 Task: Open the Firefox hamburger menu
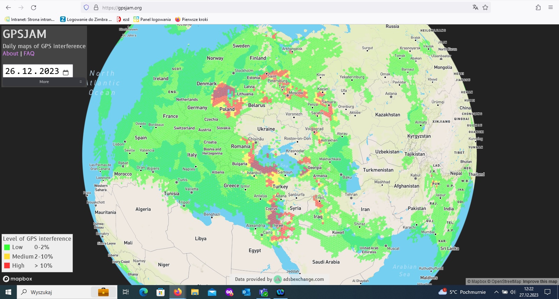(x=551, y=7)
